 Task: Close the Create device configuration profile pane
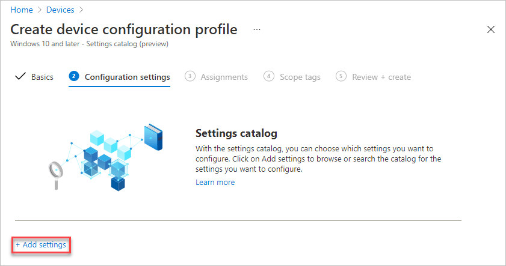490,29
